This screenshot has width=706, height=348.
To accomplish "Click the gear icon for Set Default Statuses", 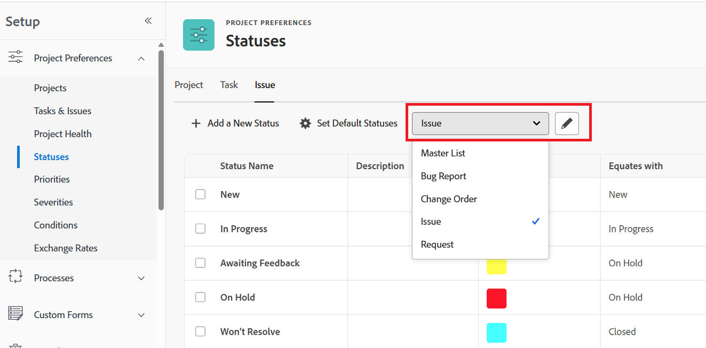I will [305, 123].
